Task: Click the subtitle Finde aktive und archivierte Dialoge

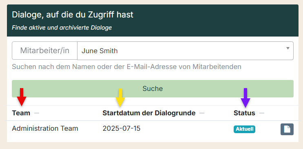Action: 62,28
